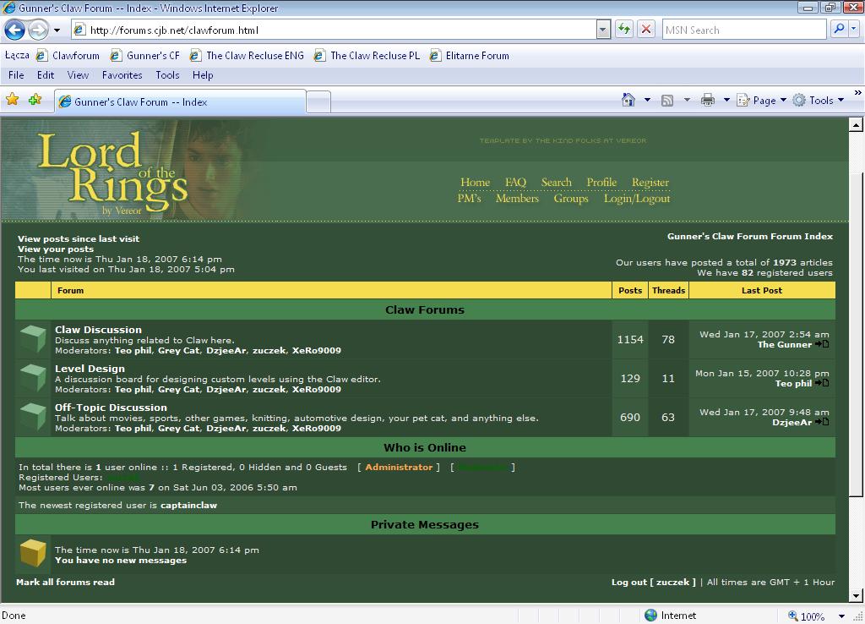Screen dimensions: 865x624
Task: Click the Login/Logout nav link
Action: pyautogui.click(x=637, y=199)
